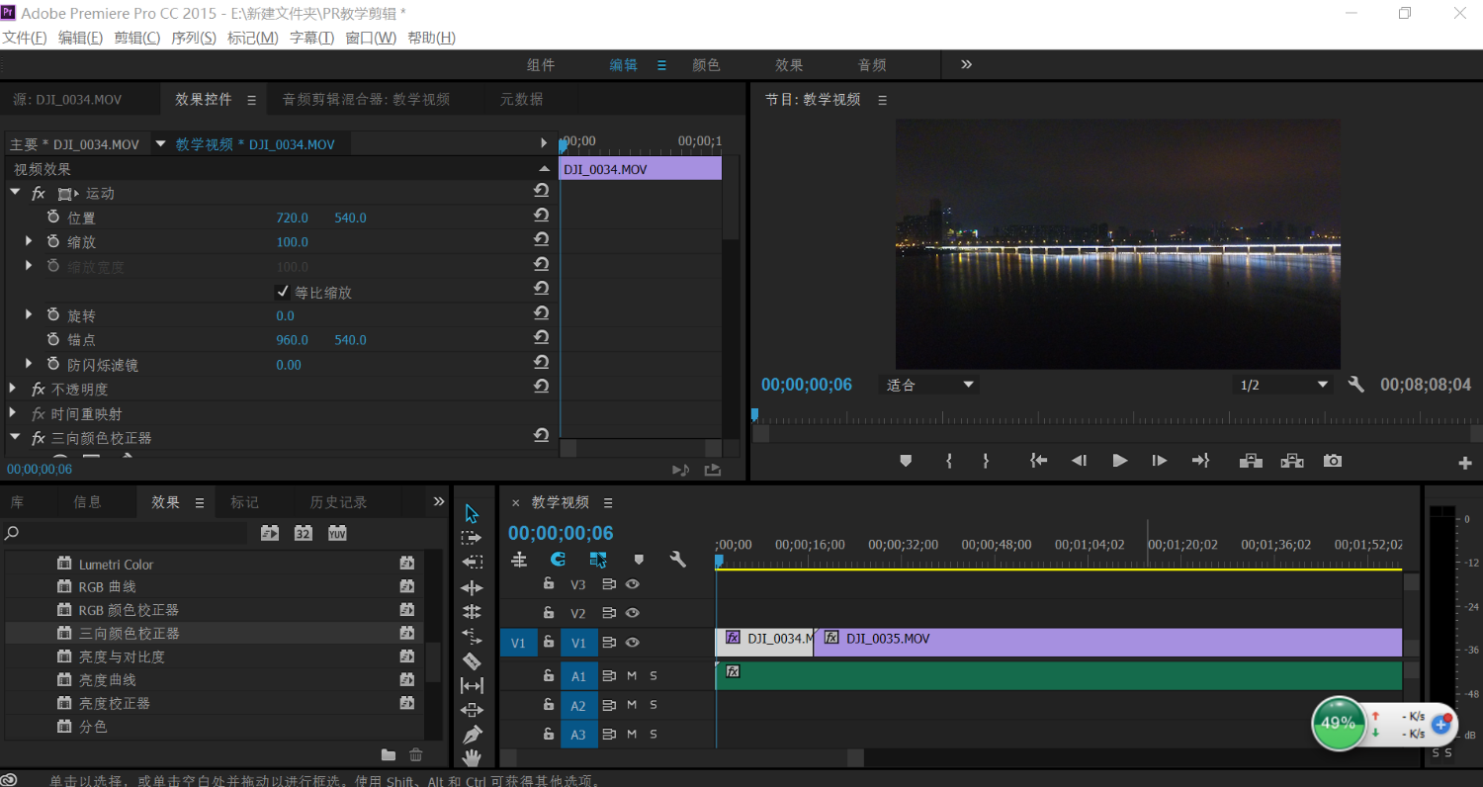The image size is (1483, 787).
Task: Select the 亮度与对比度 effect
Action: pos(122,656)
